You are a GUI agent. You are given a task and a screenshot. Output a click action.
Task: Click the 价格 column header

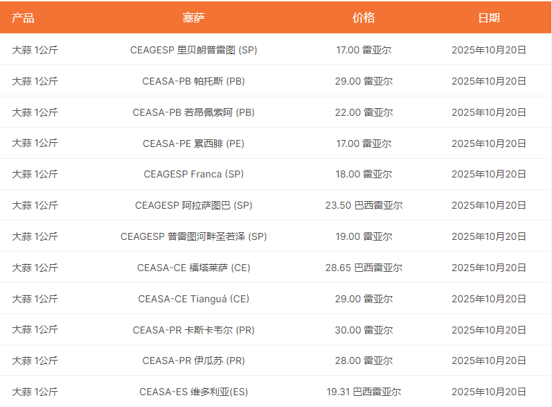pyautogui.click(x=363, y=18)
